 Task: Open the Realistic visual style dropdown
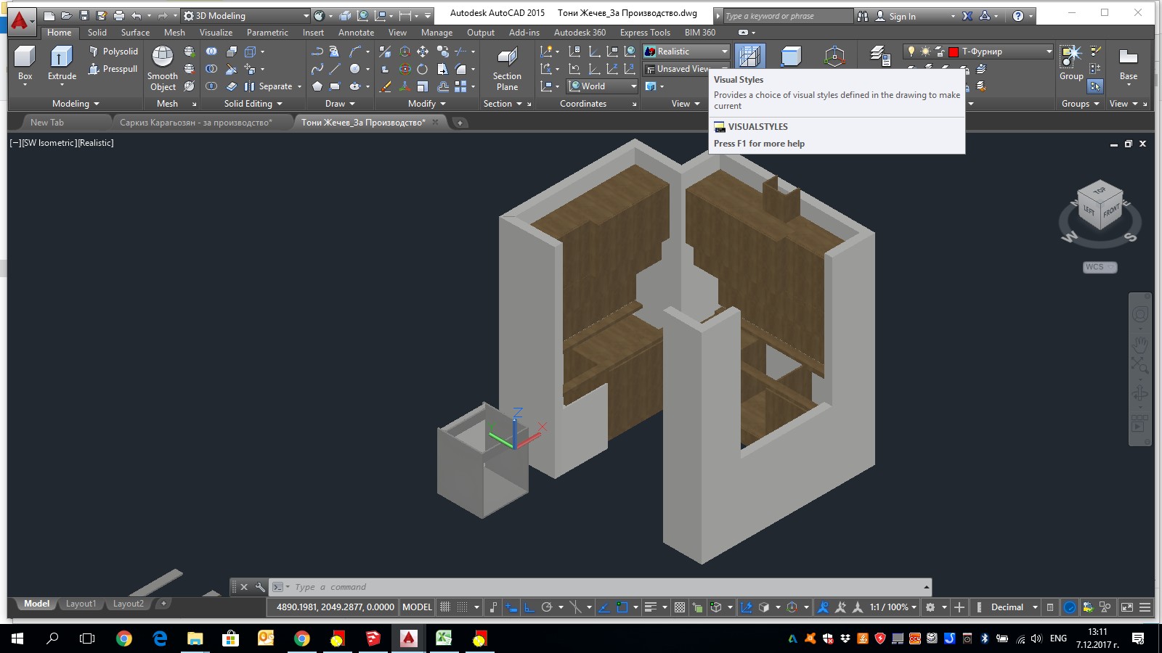pos(724,52)
